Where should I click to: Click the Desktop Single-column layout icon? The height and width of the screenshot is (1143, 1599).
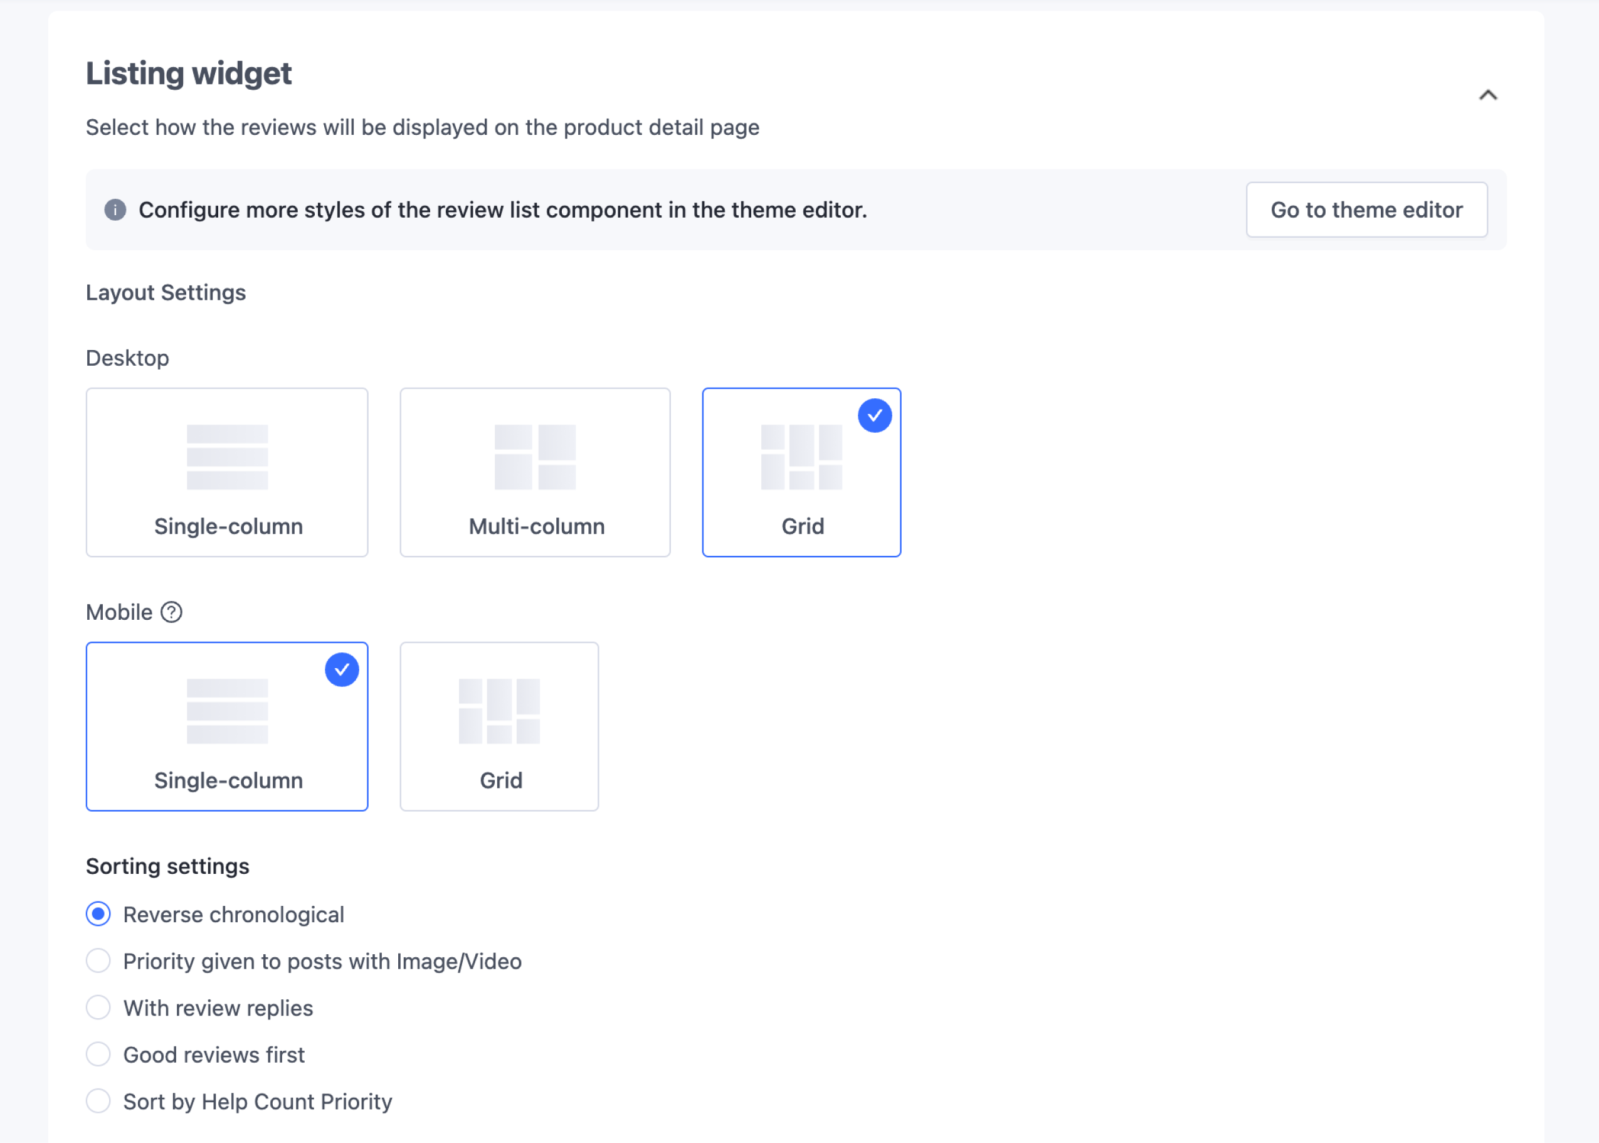[227, 457]
